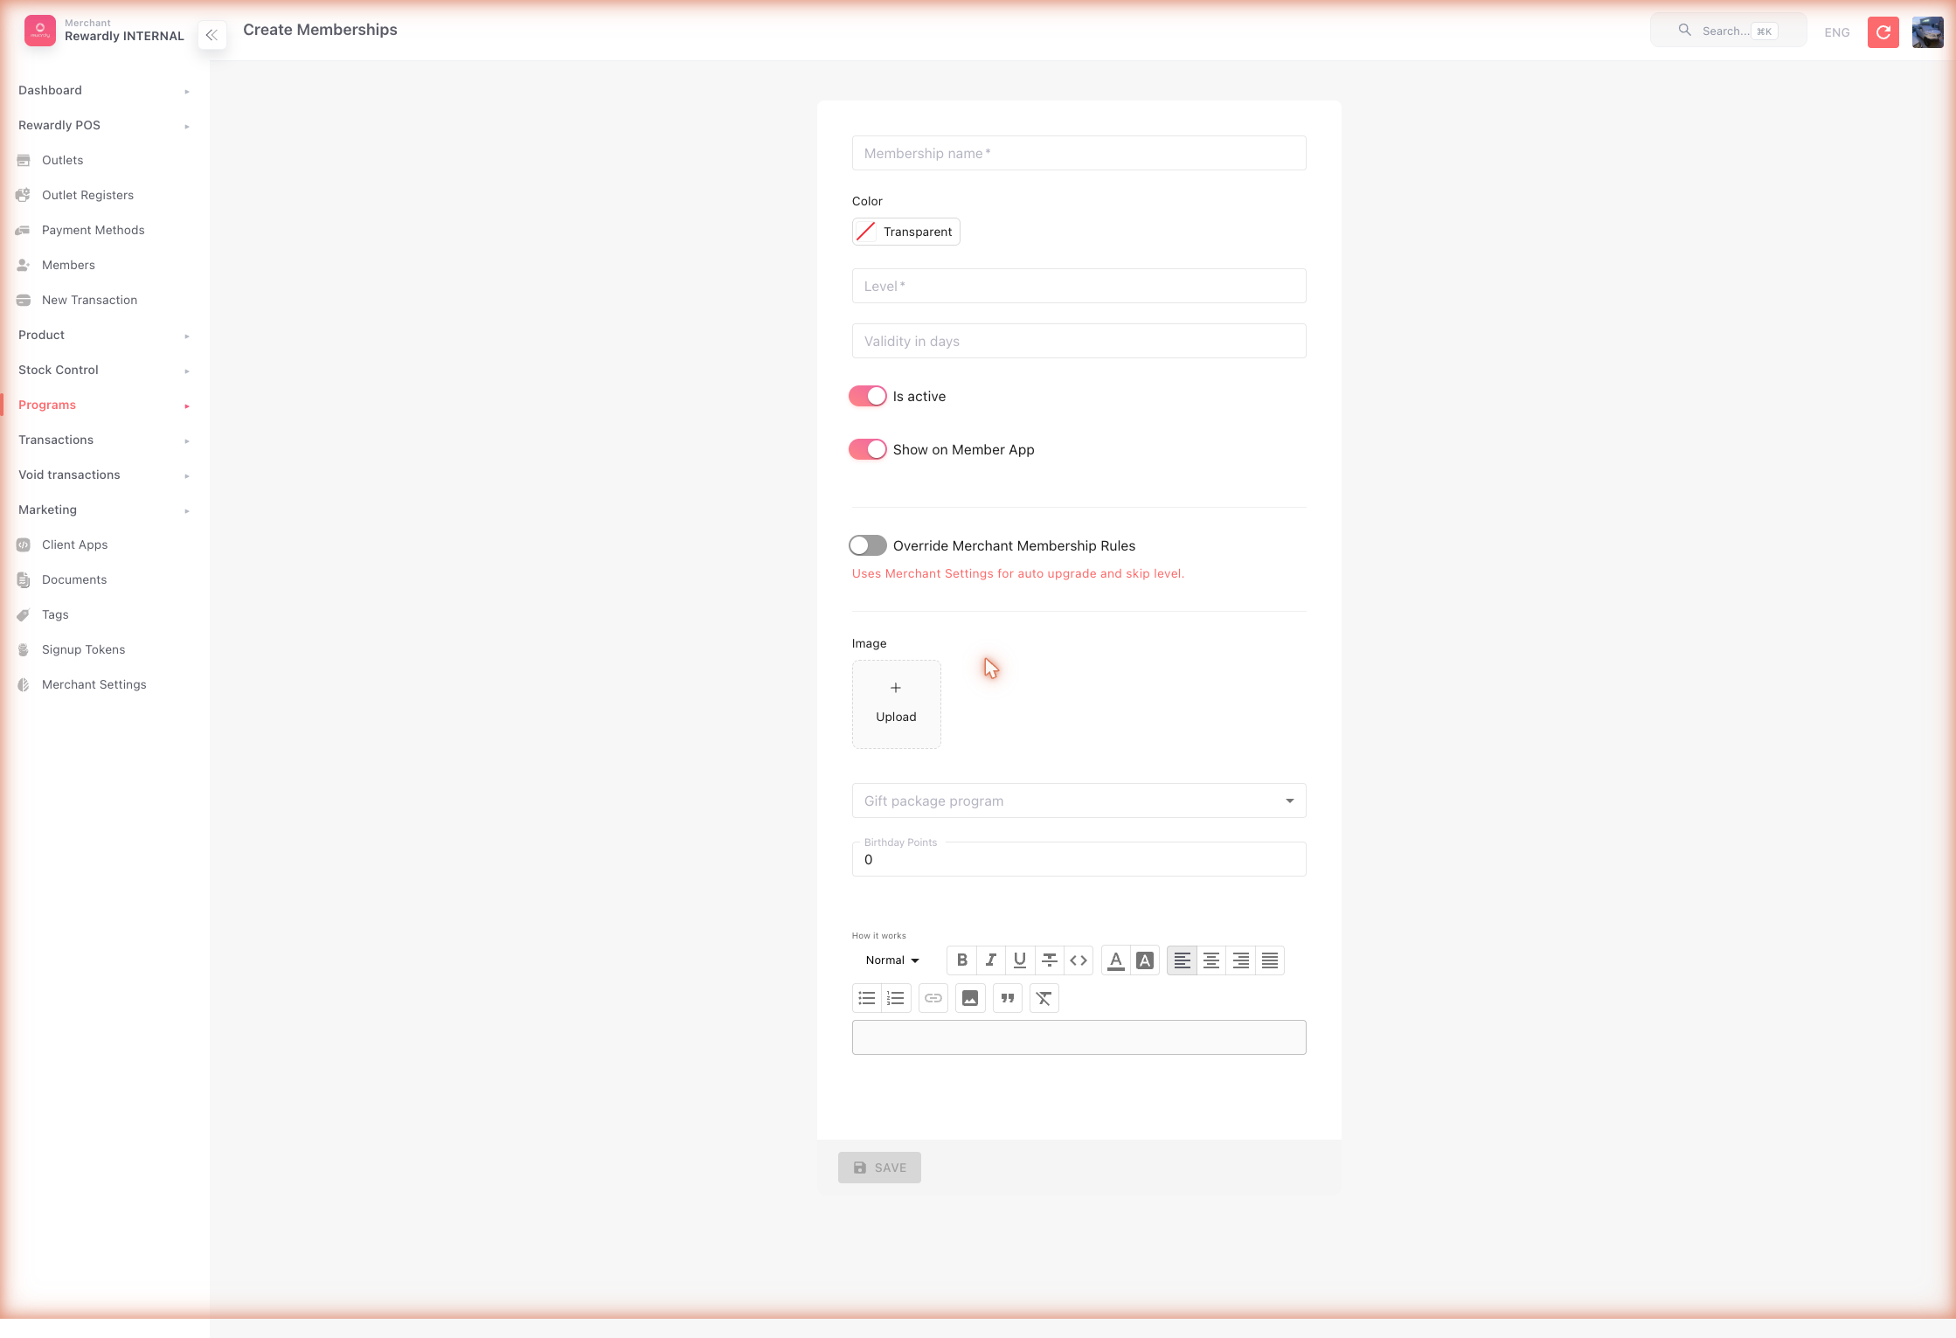Expand the Stock Control menu
The image size is (1956, 1338).
(x=104, y=370)
